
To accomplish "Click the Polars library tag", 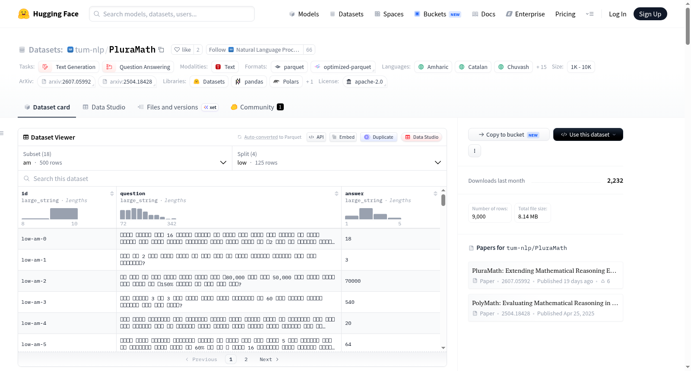I will coord(286,81).
